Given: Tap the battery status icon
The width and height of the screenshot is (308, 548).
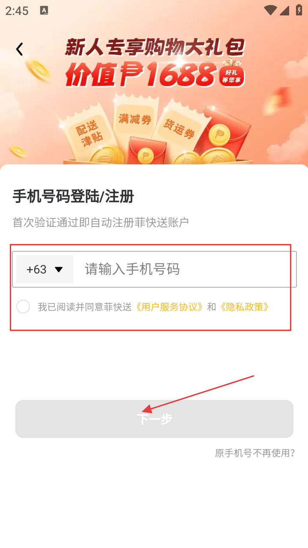Looking at the screenshot, I should (x=299, y=10).
